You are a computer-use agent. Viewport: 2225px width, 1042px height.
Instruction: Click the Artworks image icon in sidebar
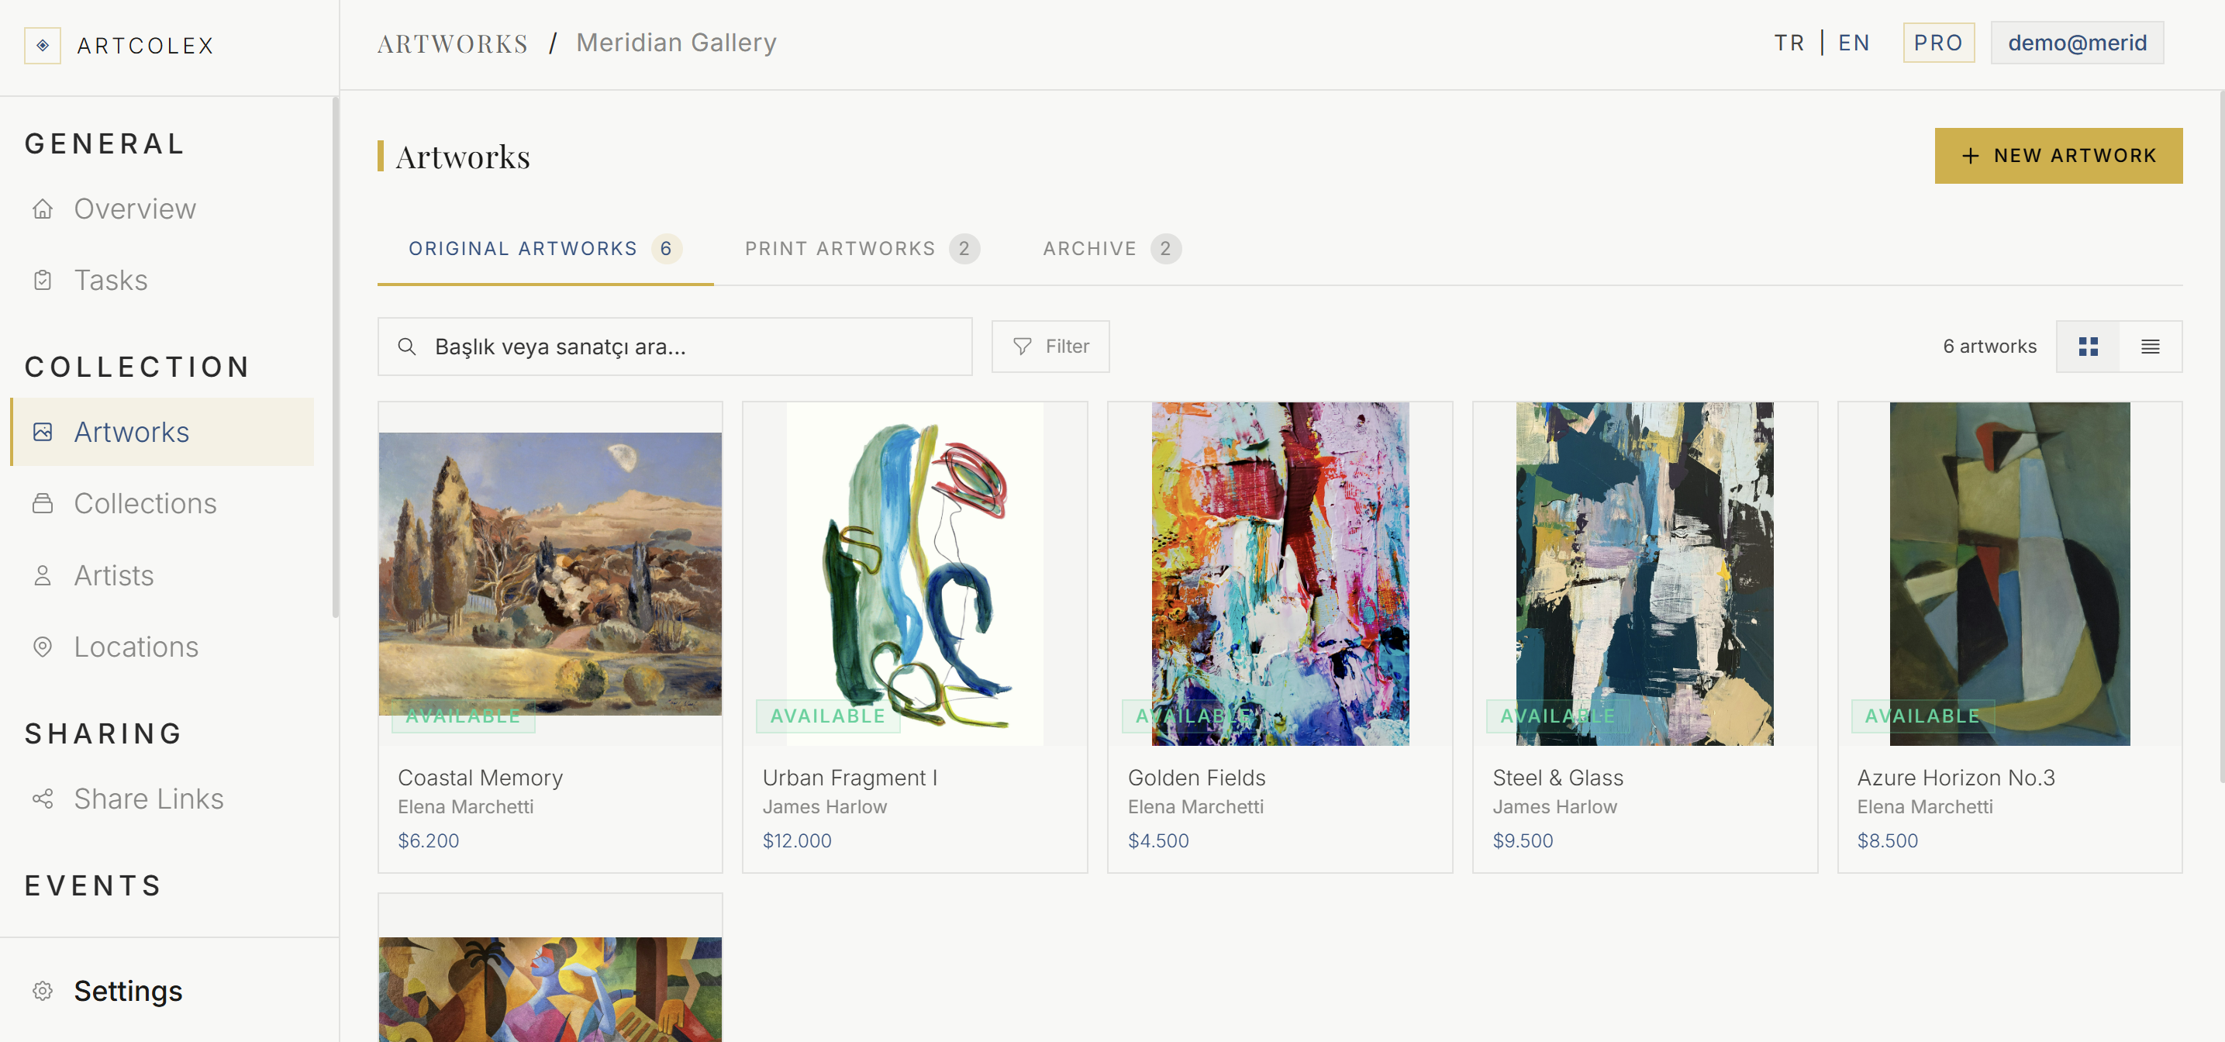tap(43, 432)
